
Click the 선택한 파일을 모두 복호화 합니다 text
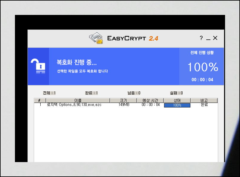(x=82, y=71)
